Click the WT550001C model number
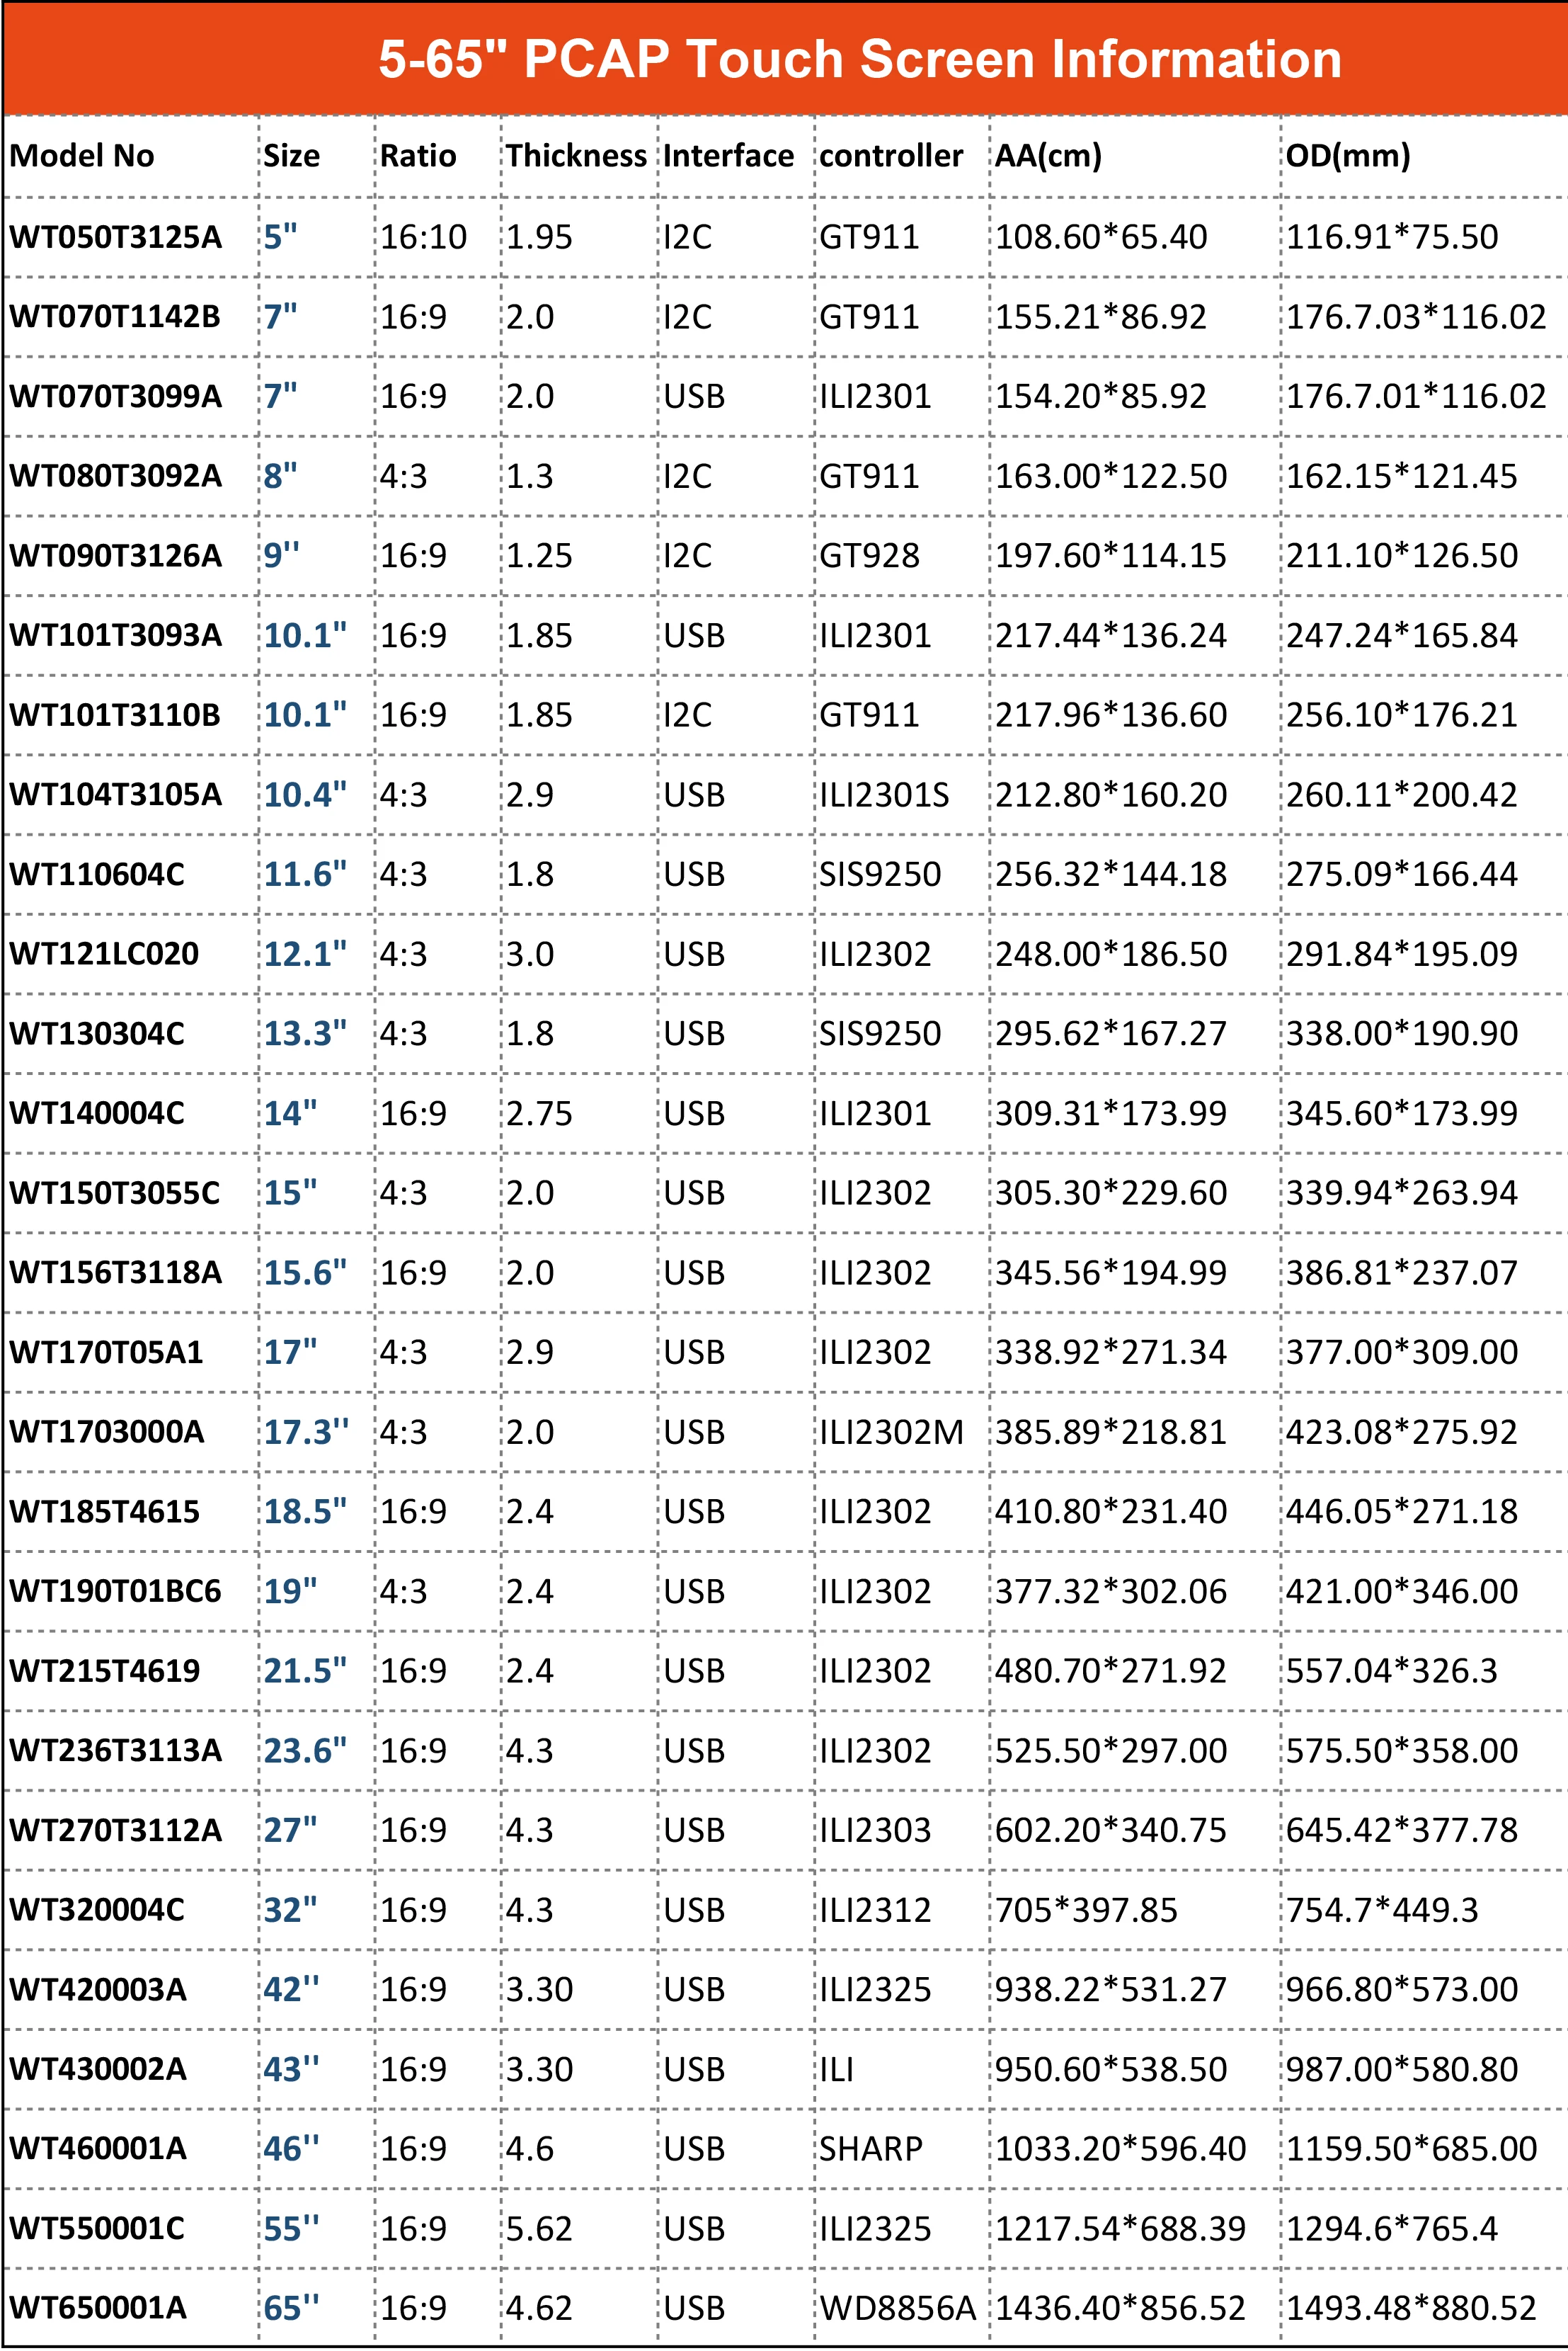The image size is (1568, 2351). 97,2229
